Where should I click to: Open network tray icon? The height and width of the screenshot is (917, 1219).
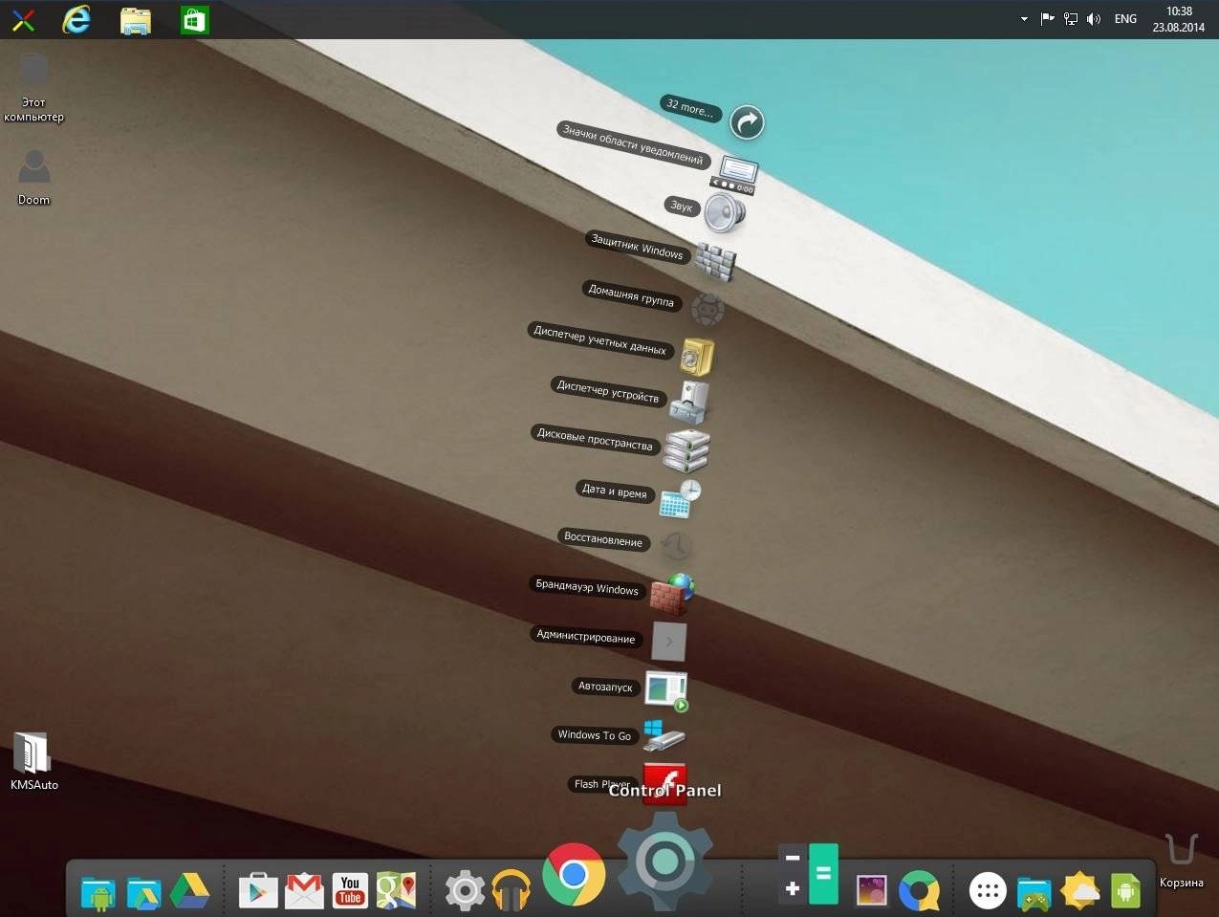pyautogui.click(x=1071, y=19)
